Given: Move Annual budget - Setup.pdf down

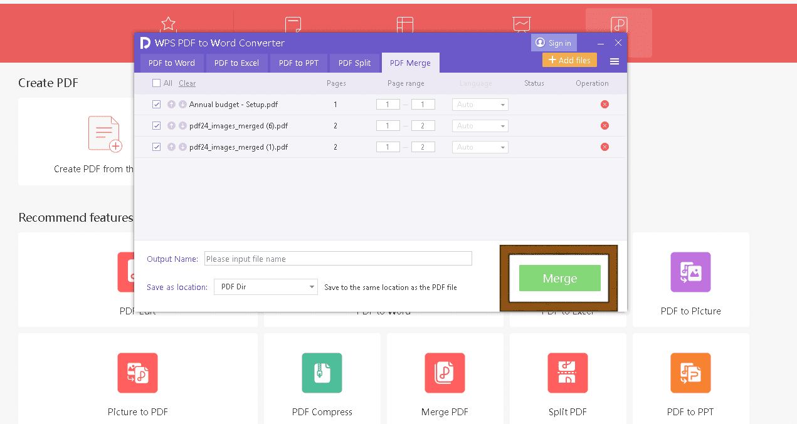Looking at the screenshot, I should pos(182,105).
